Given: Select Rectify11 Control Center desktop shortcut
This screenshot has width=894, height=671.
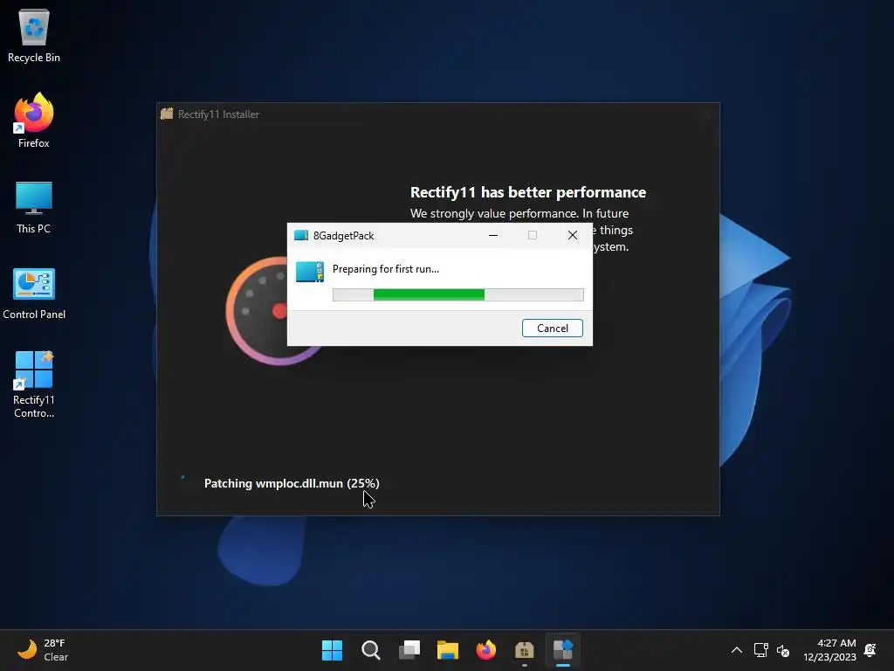Looking at the screenshot, I should (x=34, y=384).
